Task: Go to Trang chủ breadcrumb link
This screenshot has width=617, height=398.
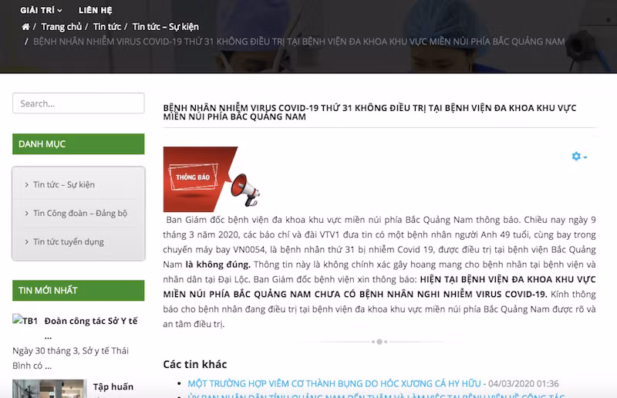Action: 62,27
